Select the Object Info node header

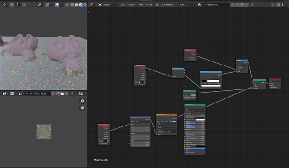tap(191, 50)
